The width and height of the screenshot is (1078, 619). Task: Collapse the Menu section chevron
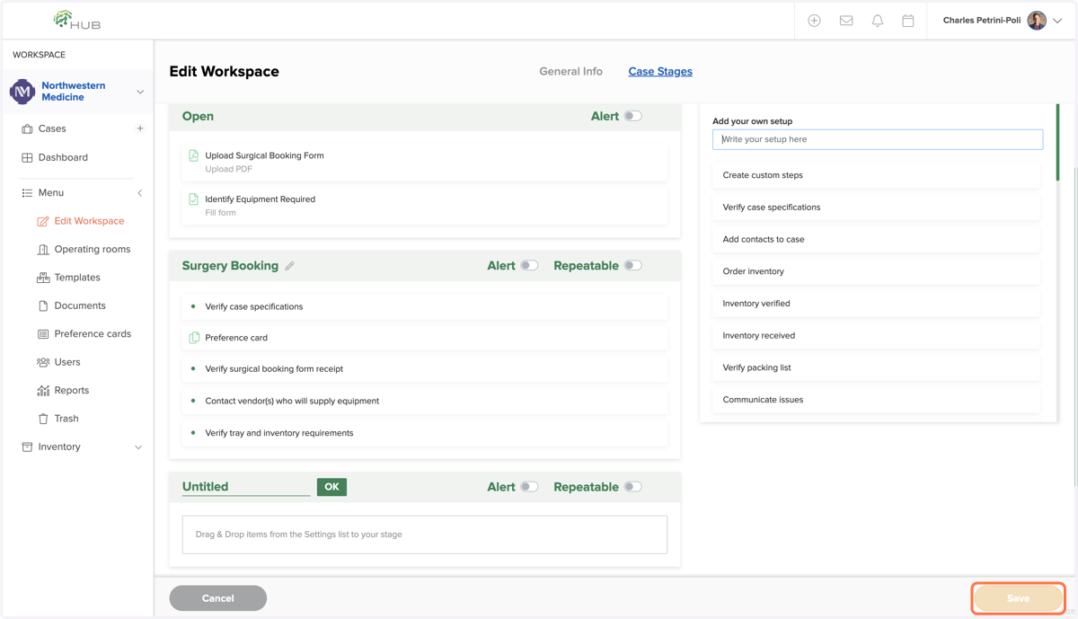140,193
